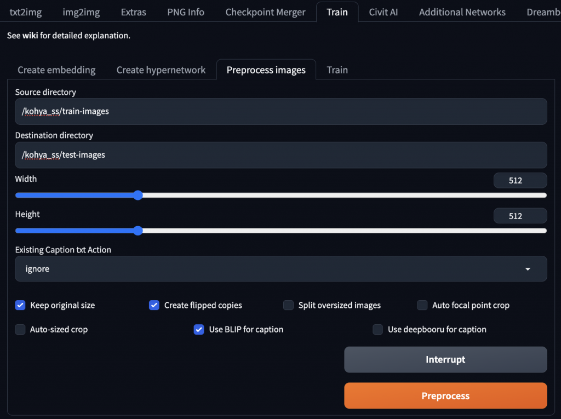Open the img2img tab
The width and height of the screenshot is (561, 419).
point(82,12)
